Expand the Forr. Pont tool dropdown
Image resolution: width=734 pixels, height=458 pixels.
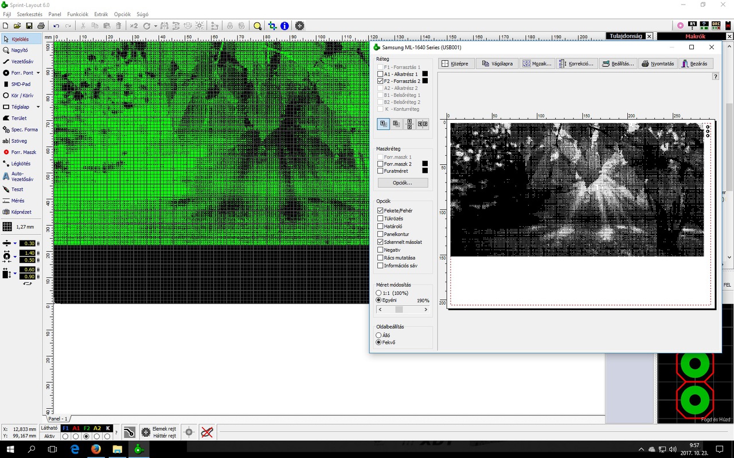click(x=38, y=73)
